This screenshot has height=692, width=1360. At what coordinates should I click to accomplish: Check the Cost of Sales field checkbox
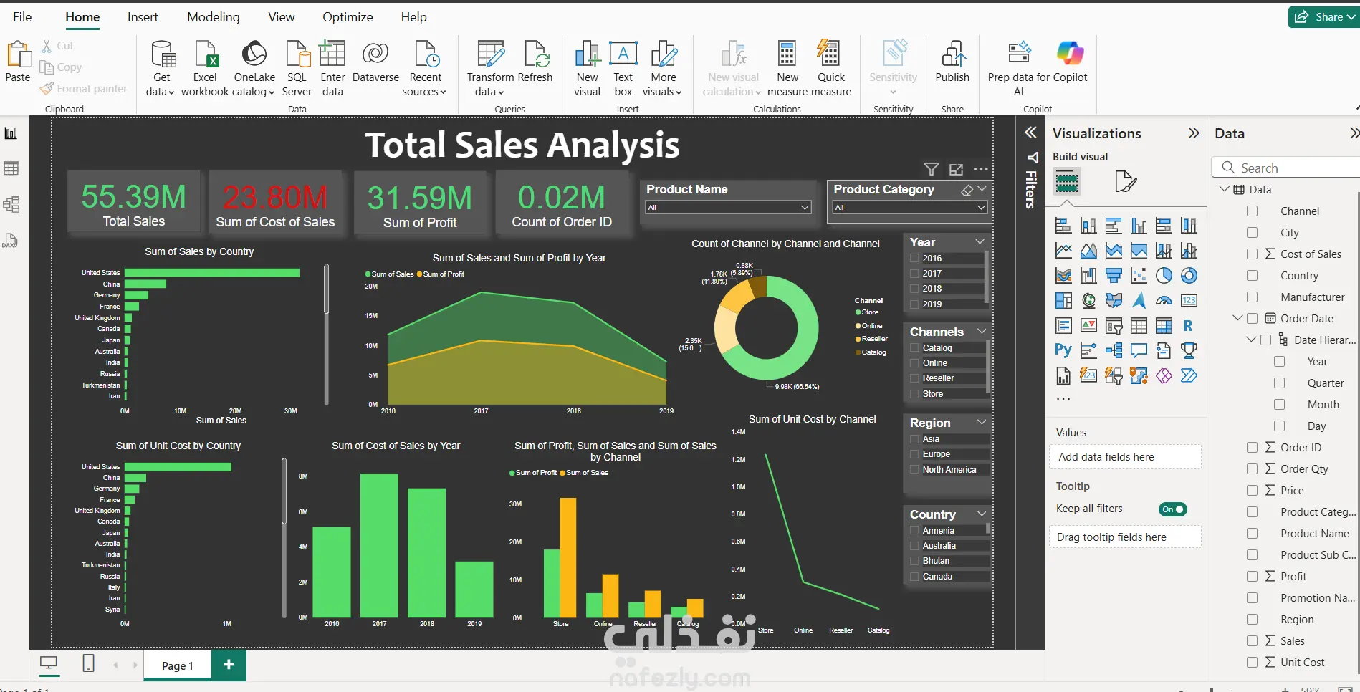pos(1252,254)
